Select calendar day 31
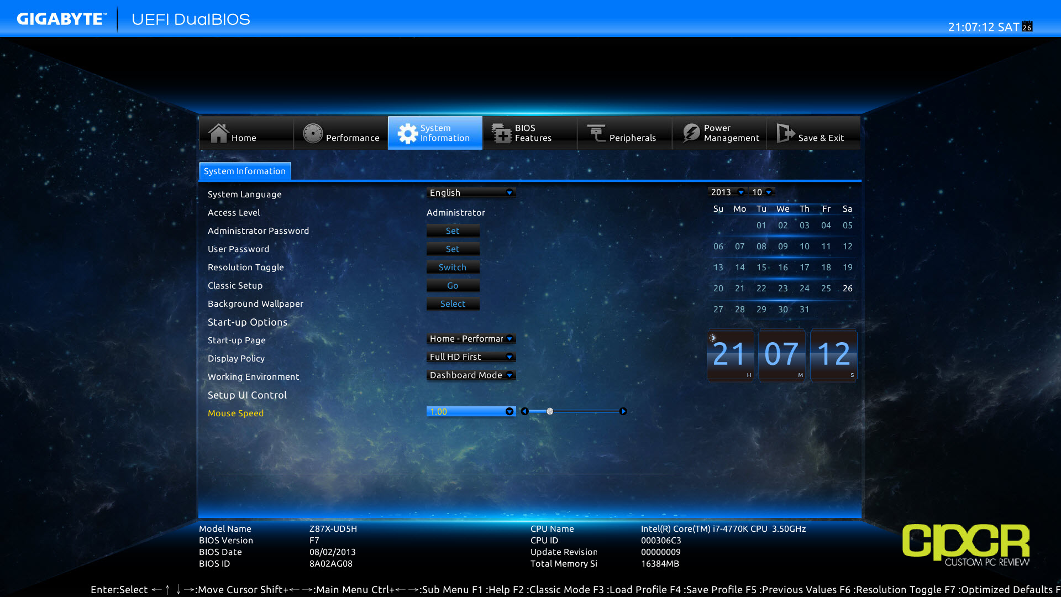This screenshot has height=597, width=1061. (x=804, y=310)
